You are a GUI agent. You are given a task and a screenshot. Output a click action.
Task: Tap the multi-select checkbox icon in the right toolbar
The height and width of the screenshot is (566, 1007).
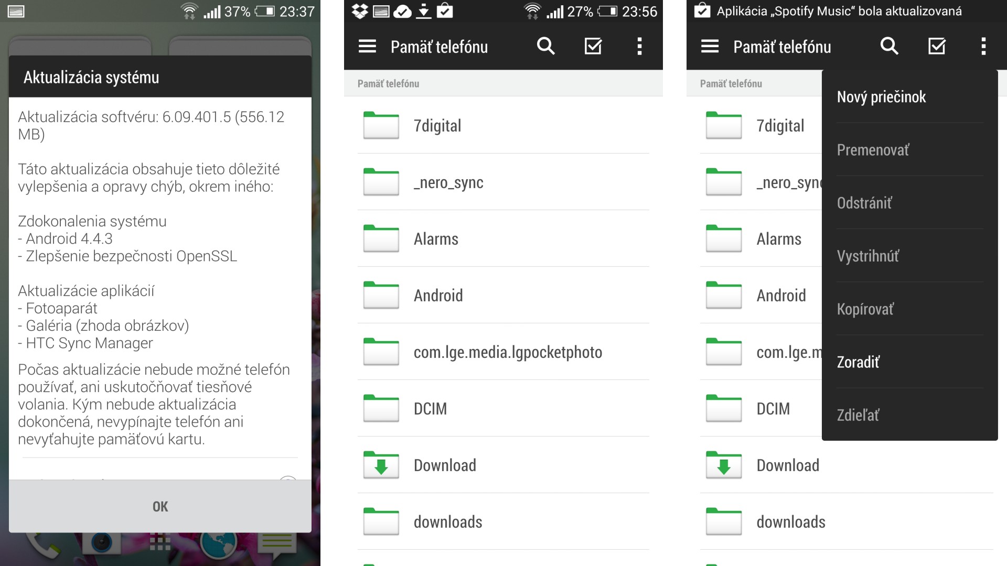pyautogui.click(x=937, y=46)
